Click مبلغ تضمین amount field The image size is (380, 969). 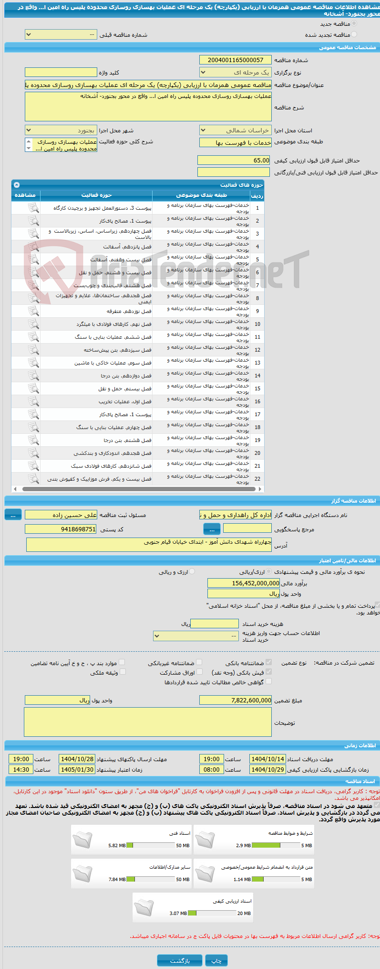(236, 700)
